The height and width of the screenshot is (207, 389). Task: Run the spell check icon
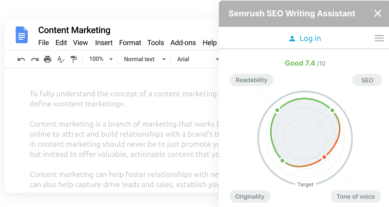click(x=61, y=59)
